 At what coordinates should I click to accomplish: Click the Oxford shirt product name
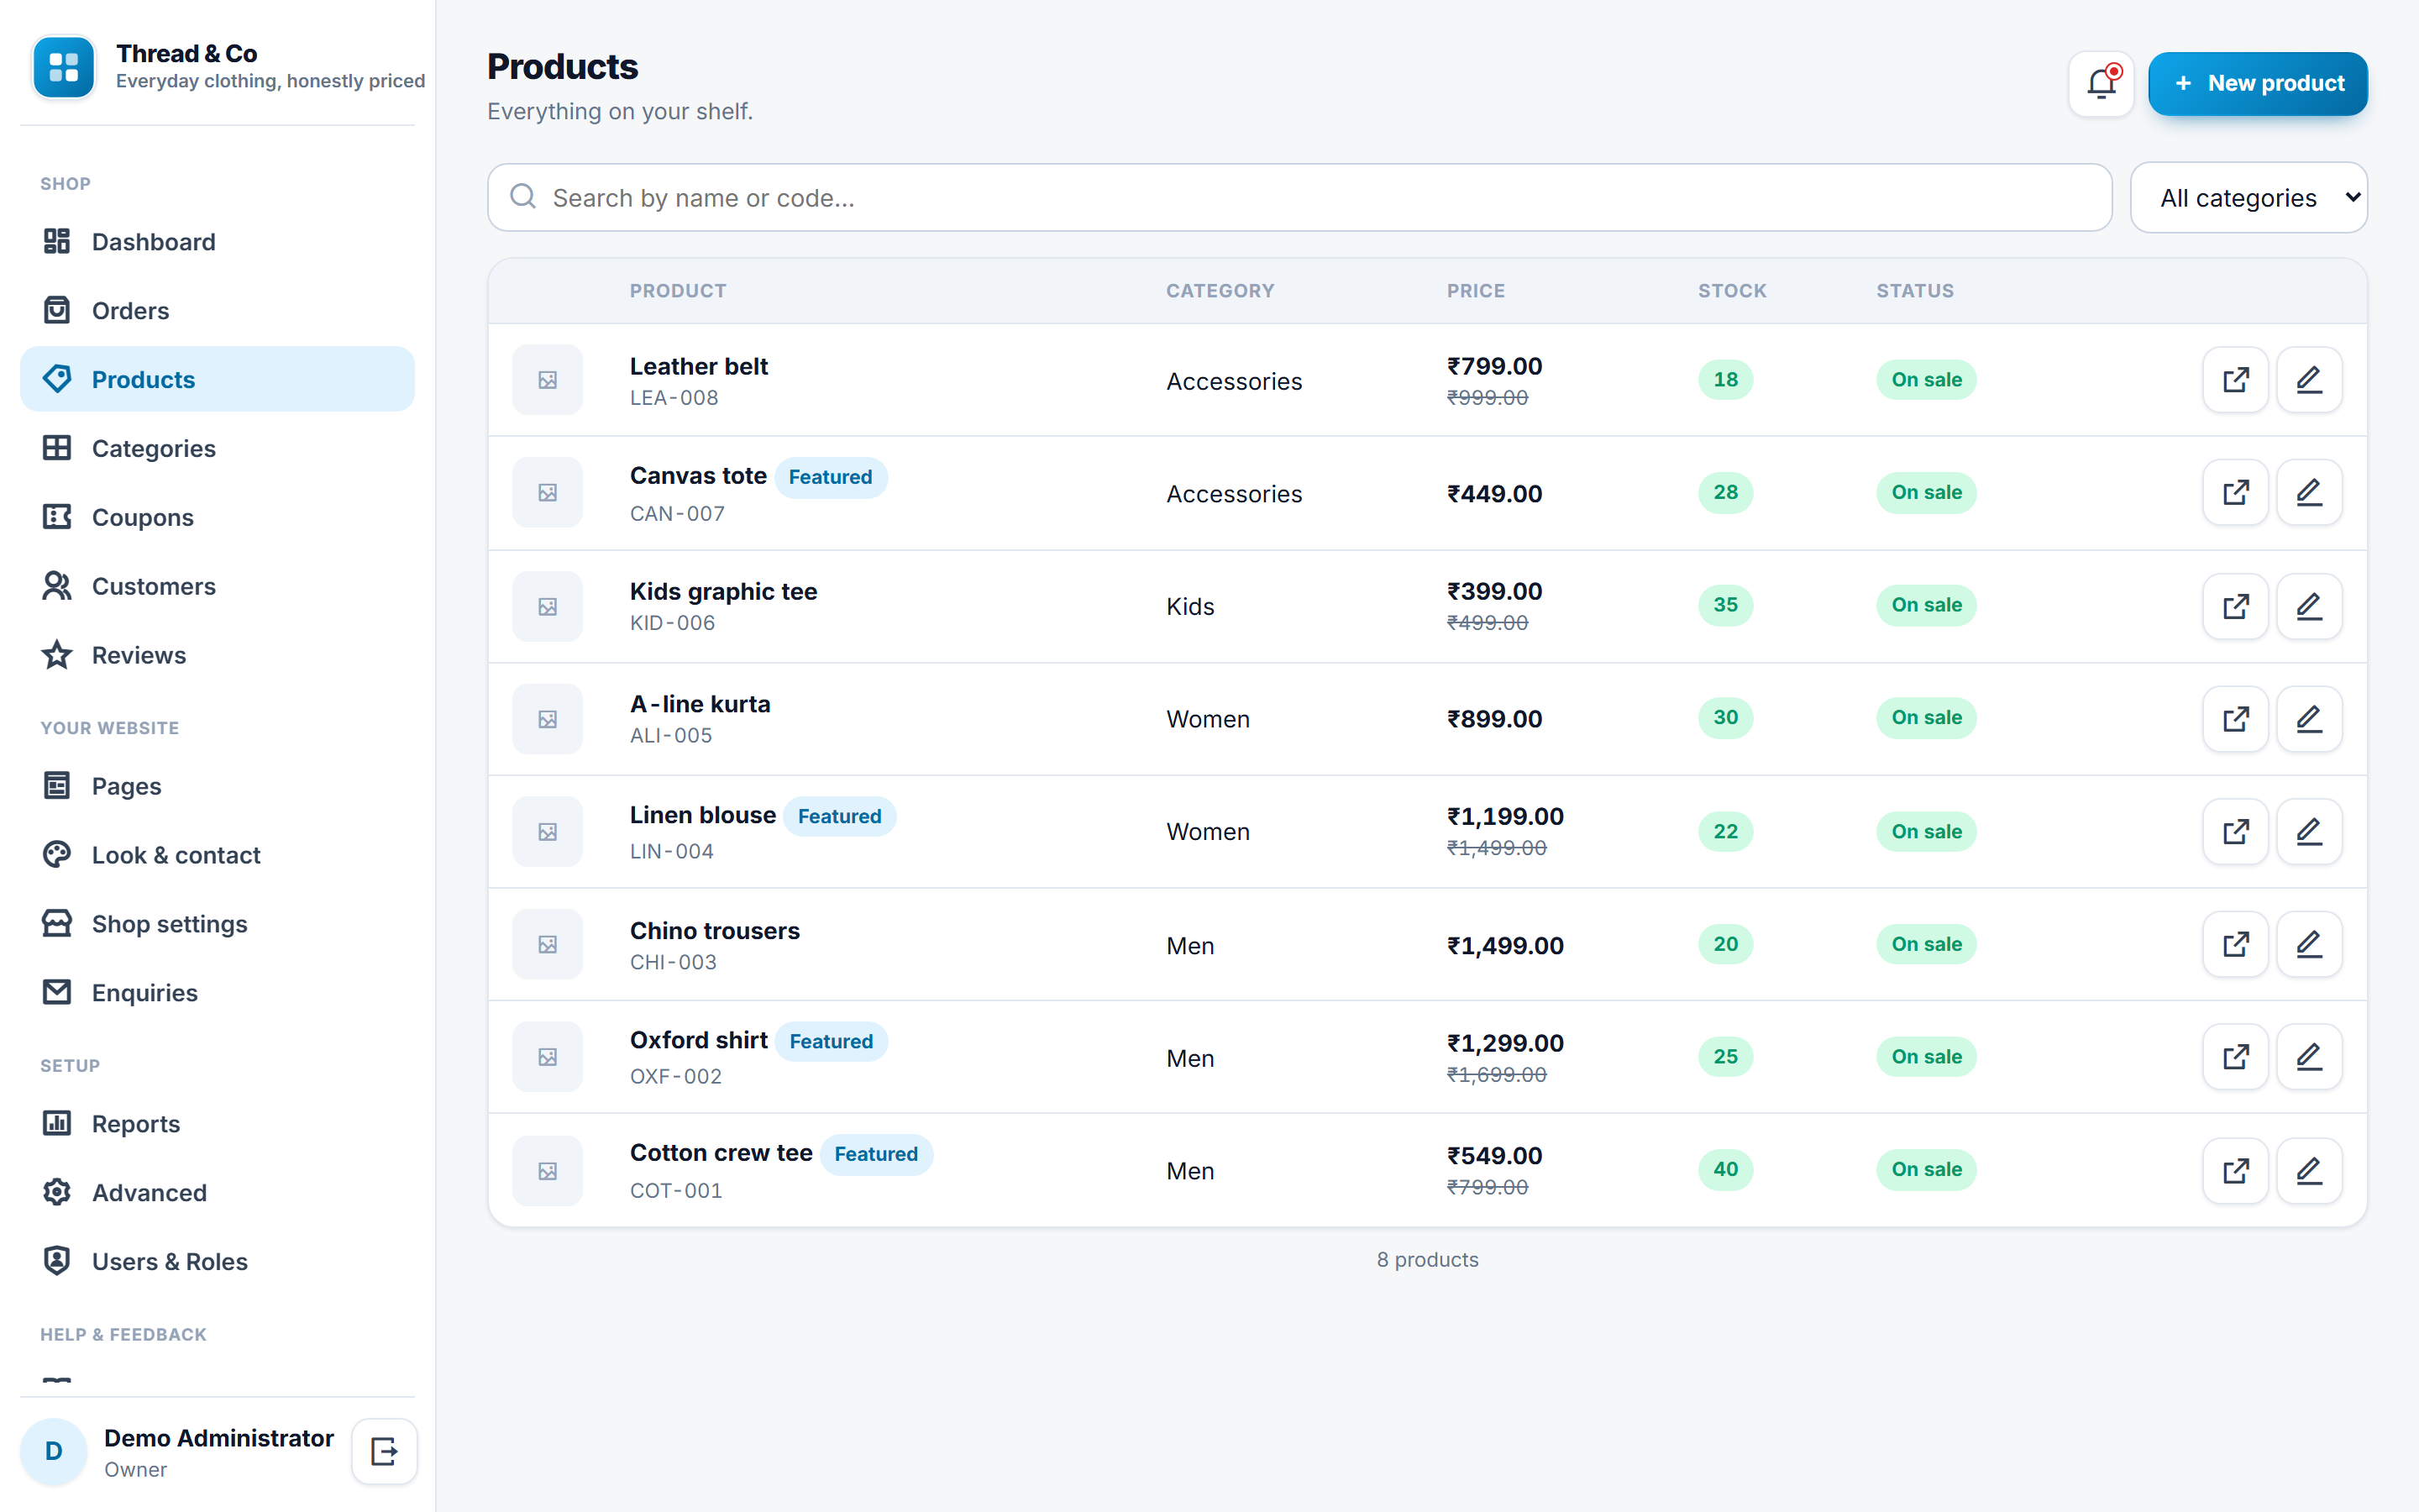coord(699,1040)
